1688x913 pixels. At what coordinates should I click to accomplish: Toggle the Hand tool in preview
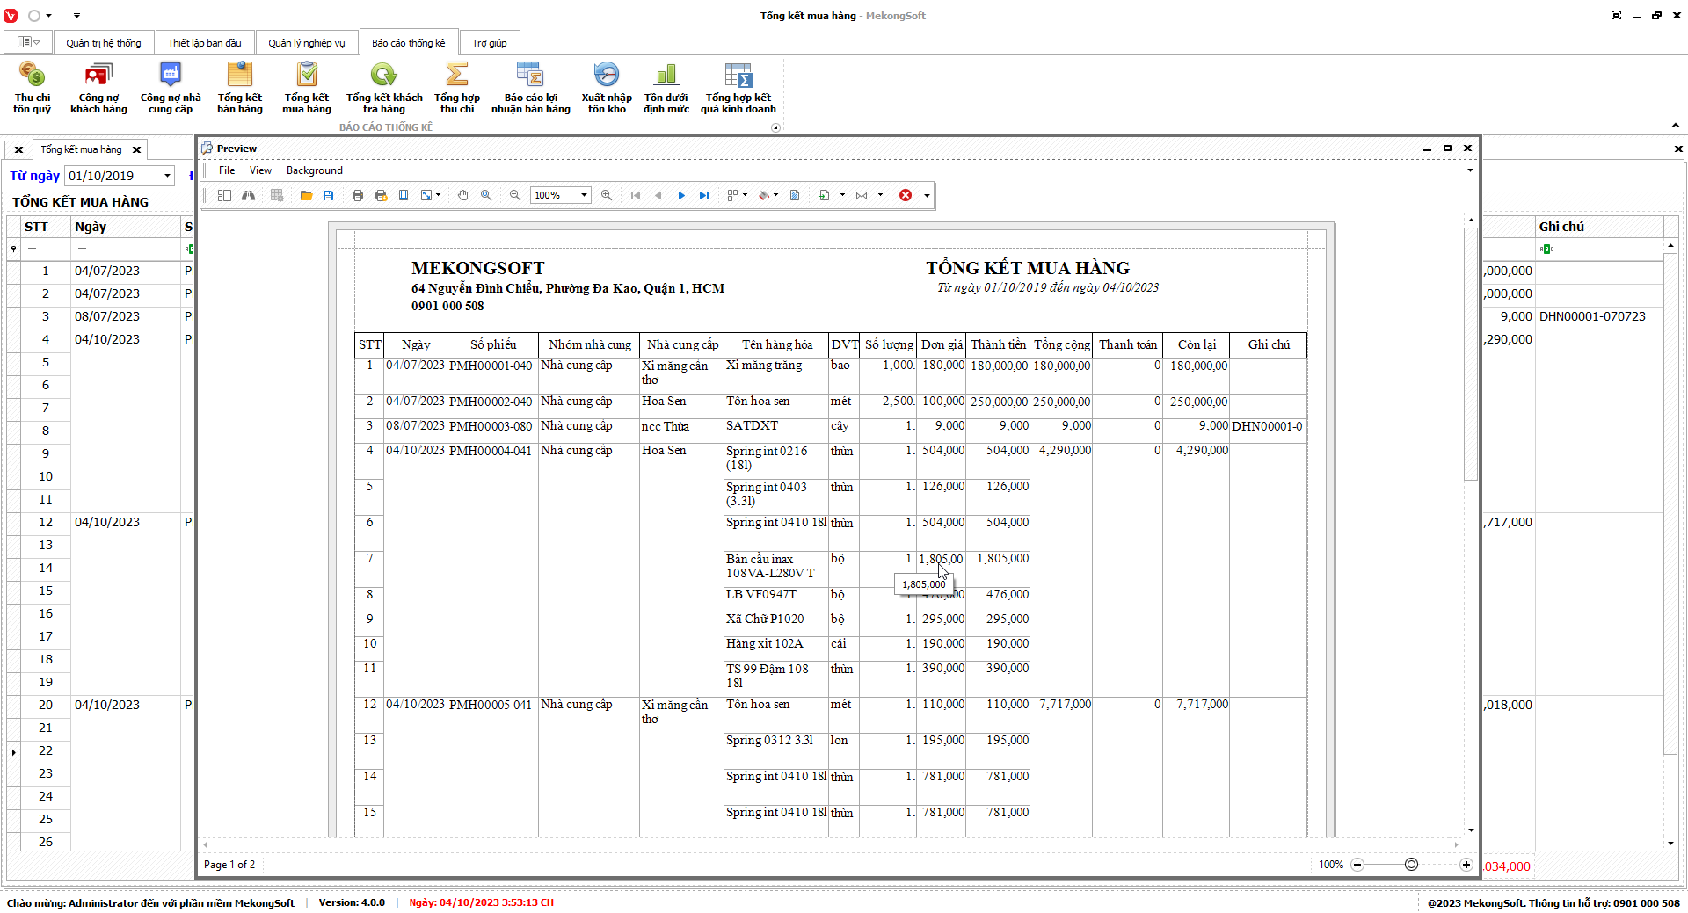[463, 196]
